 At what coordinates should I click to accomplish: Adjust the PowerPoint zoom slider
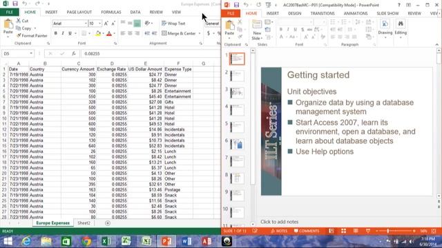388,231
